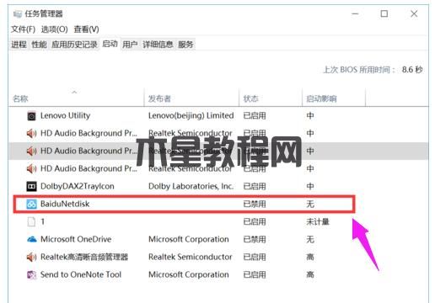Open the 查看(V) menu

tap(86, 29)
